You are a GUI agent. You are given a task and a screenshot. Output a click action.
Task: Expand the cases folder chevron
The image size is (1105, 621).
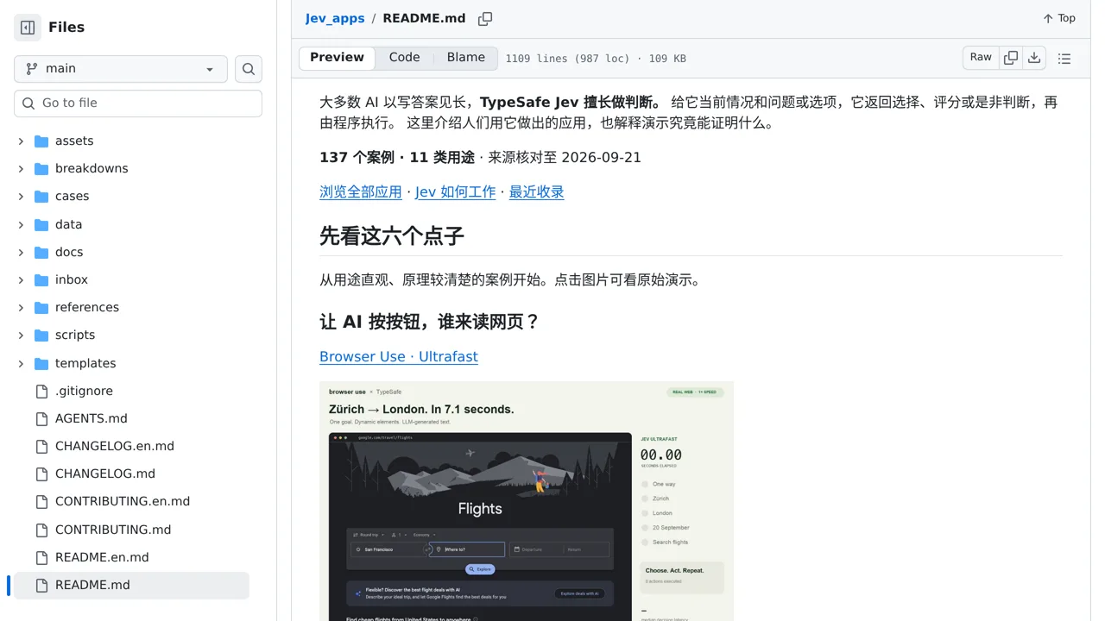(x=21, y=197)
